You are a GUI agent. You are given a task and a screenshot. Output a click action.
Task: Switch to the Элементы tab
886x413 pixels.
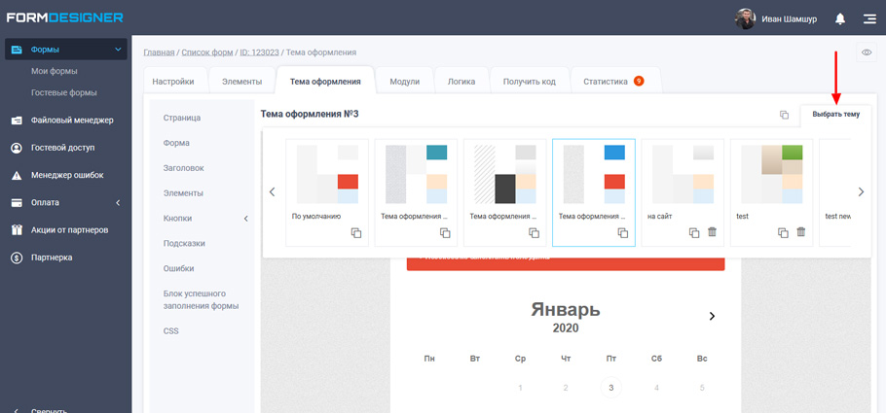pyautogui.click(x=241, y=82)
